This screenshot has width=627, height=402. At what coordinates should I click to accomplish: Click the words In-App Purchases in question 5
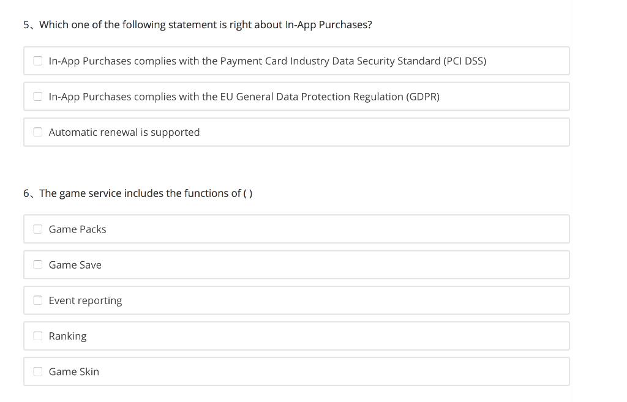pyautogui.click(x=325, y=25)
